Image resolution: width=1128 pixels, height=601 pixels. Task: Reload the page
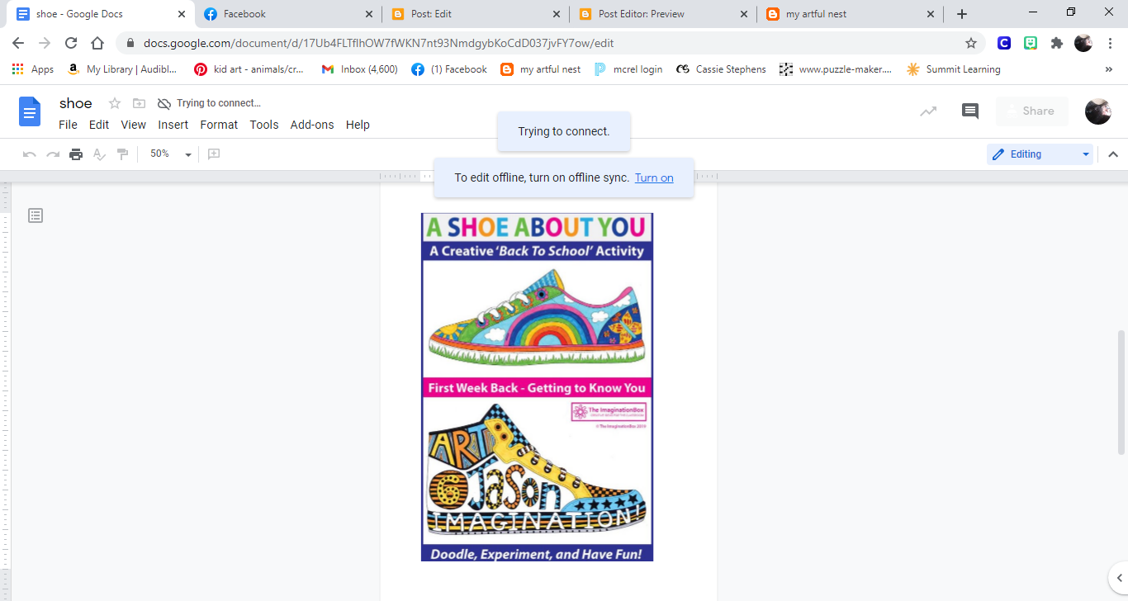[71, 43]
